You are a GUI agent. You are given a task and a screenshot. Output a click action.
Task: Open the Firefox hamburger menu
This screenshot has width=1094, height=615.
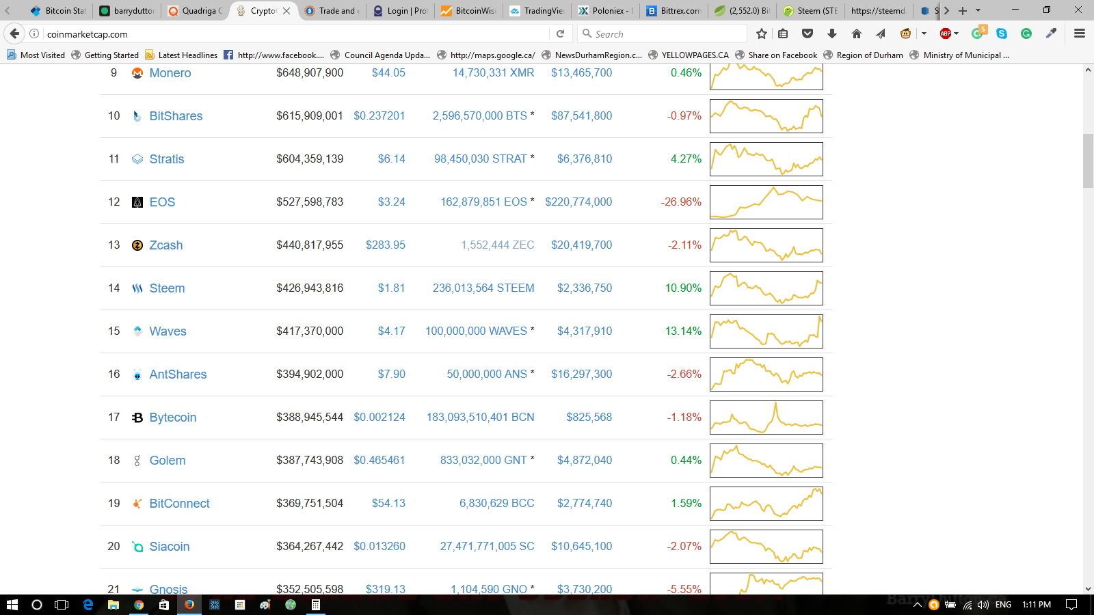pyautogui.click(x=1080, y=33)
